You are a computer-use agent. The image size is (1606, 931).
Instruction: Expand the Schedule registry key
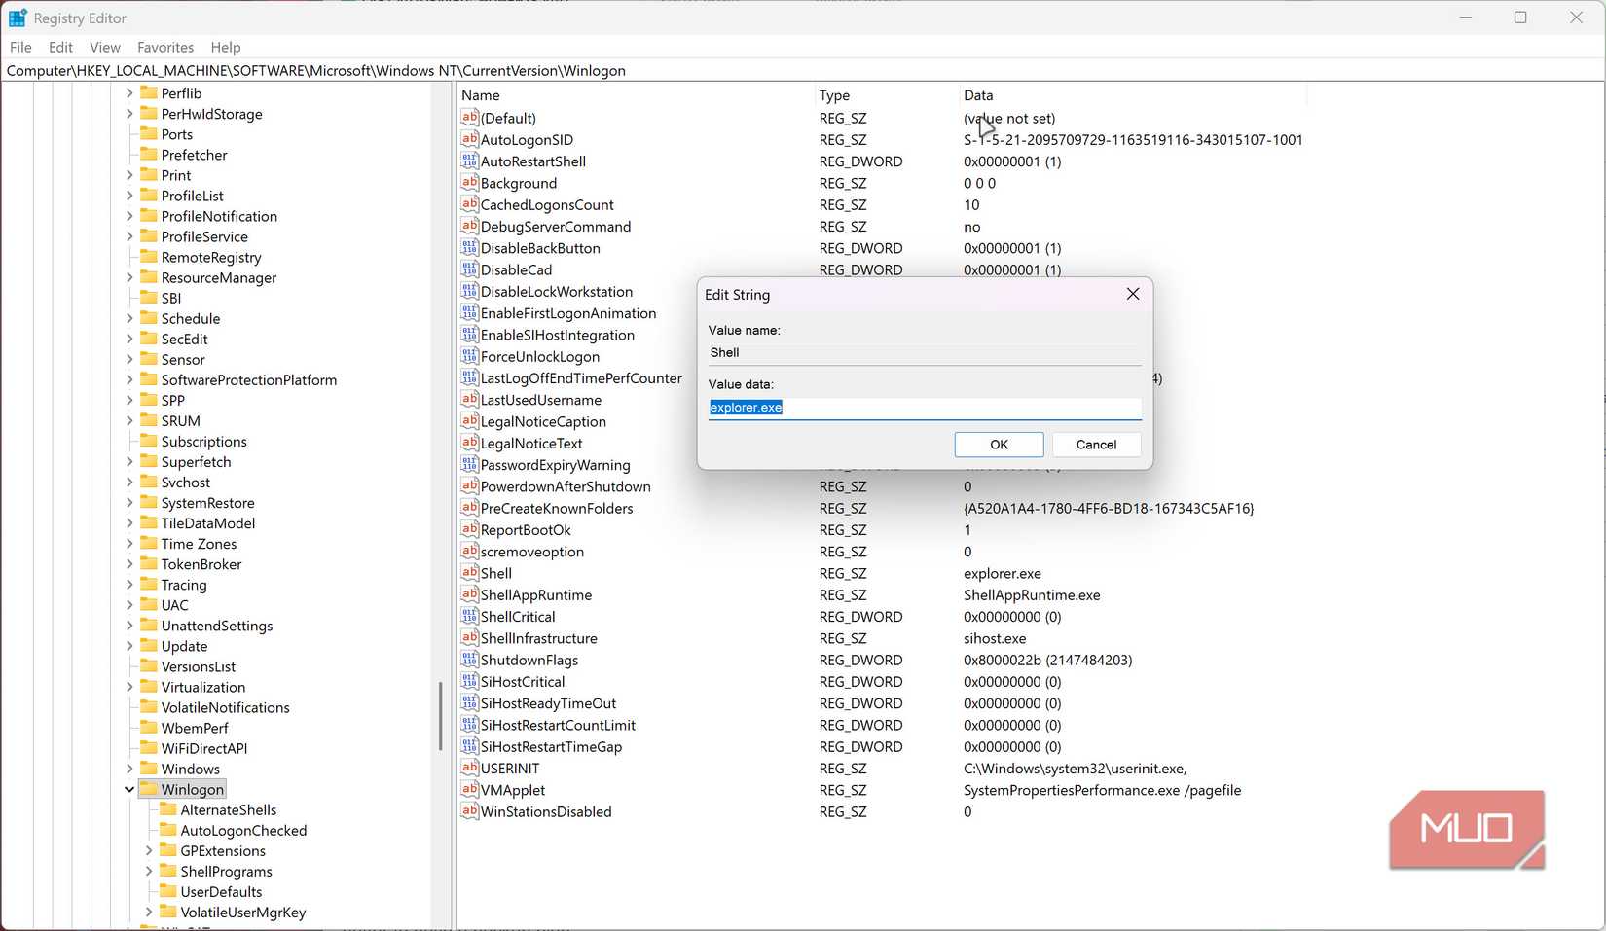tap(129, 318)
